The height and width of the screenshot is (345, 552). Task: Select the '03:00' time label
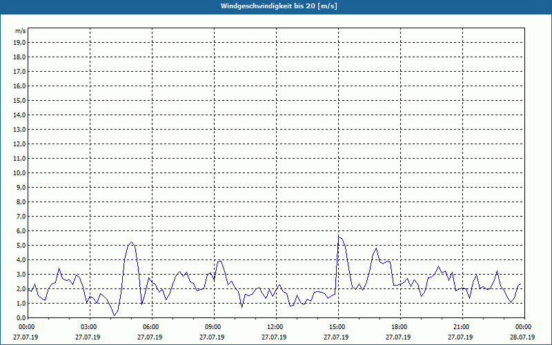click(x=90, y=327)
